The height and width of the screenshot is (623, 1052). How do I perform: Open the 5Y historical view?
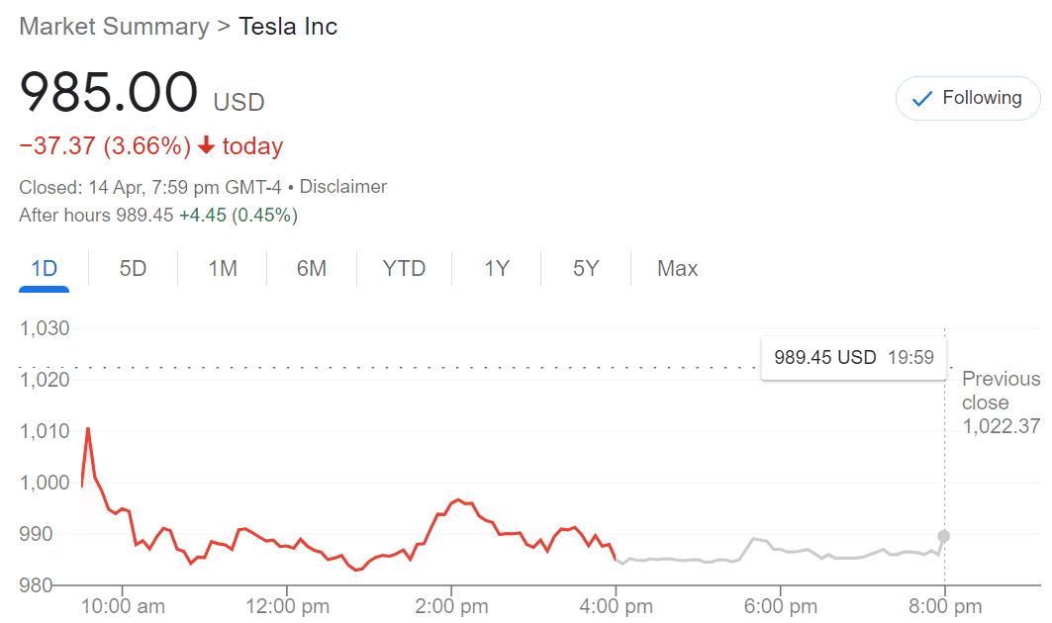pos(584,268)
